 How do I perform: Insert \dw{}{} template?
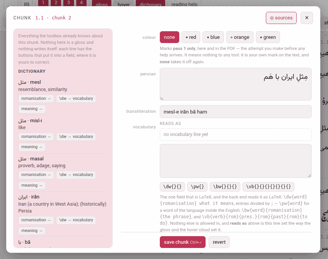[172, 187]
